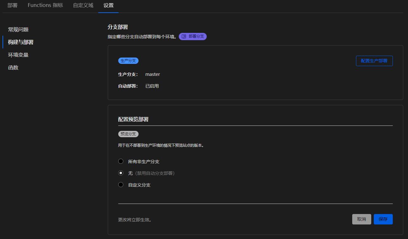Image resolution: width=408 pixels, height=239 pixels.
Task: Select the 所有非生产分支 radio option
Action: pos(121,161)
